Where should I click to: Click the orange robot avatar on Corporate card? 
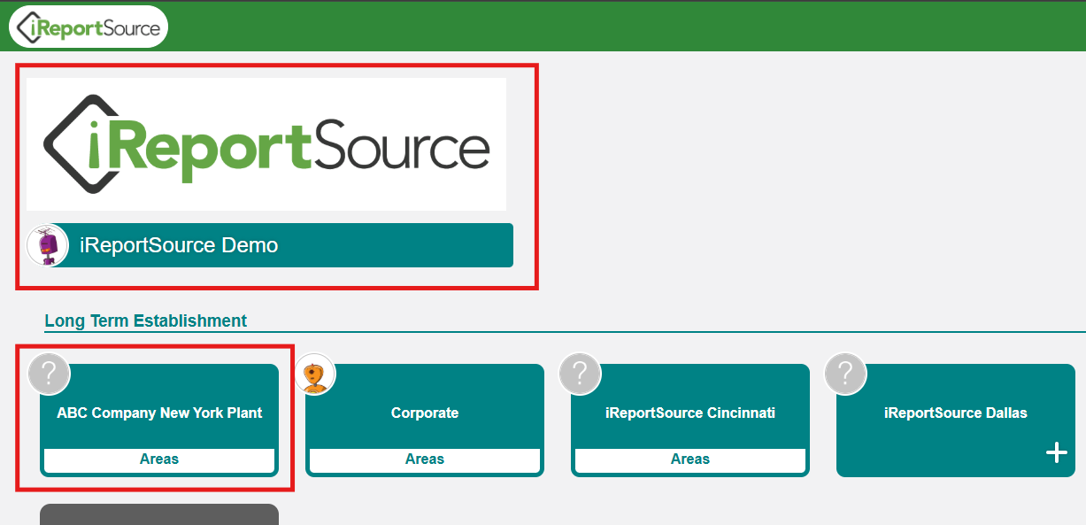314,374
